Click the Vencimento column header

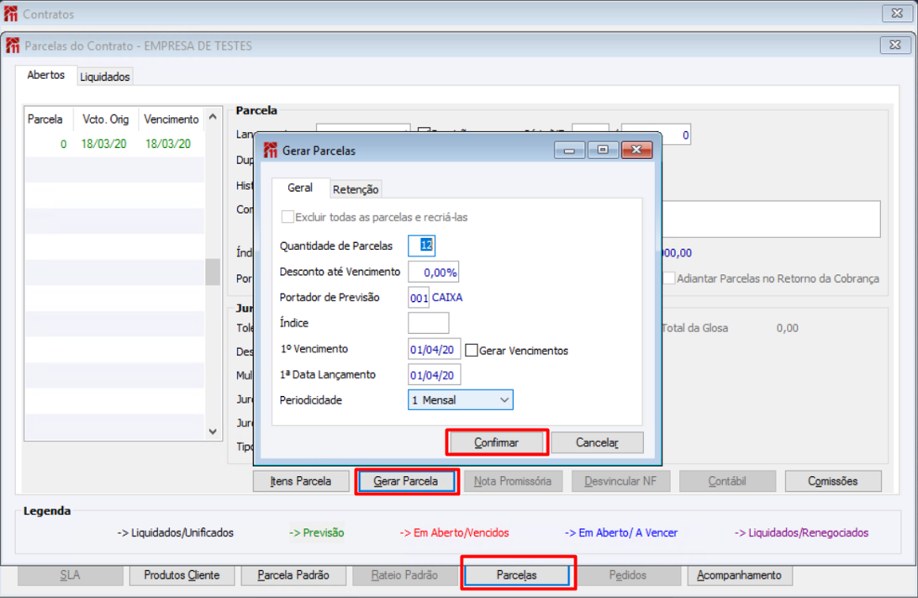pyautogui.click(x=171, y=119)
